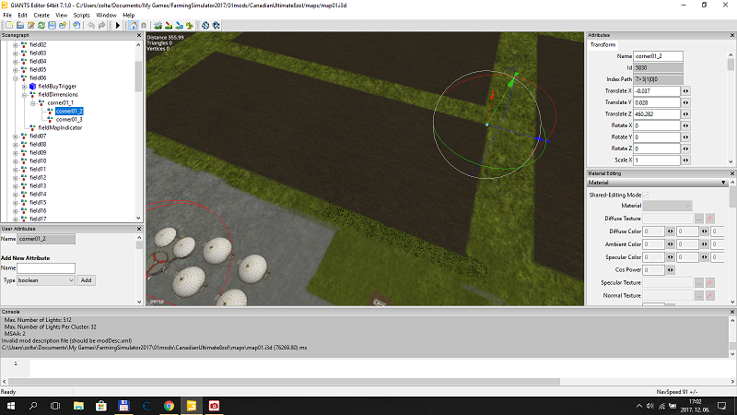
Task: Click the Save floppy disk toolbar icon
Action: [x=52, y=26]
